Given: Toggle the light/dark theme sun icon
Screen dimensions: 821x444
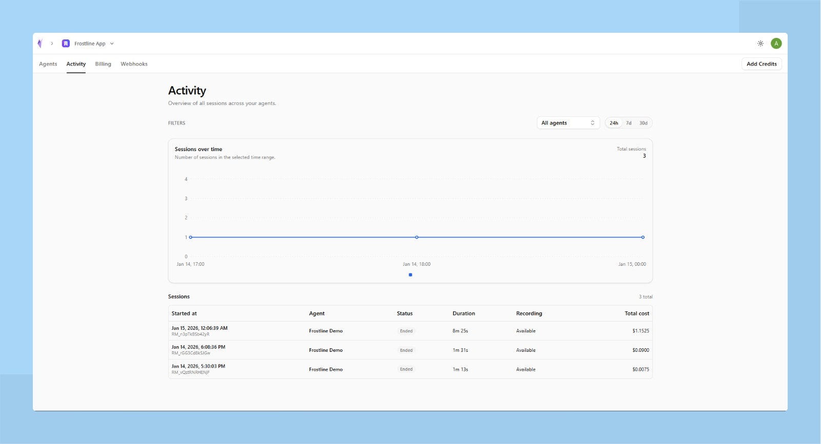Looking at the screenshot, I should (760, 44).
